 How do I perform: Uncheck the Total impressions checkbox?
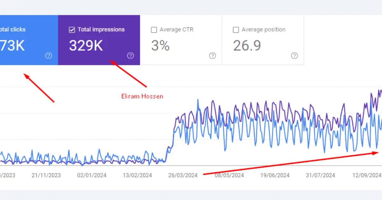(x=72, y=30)
